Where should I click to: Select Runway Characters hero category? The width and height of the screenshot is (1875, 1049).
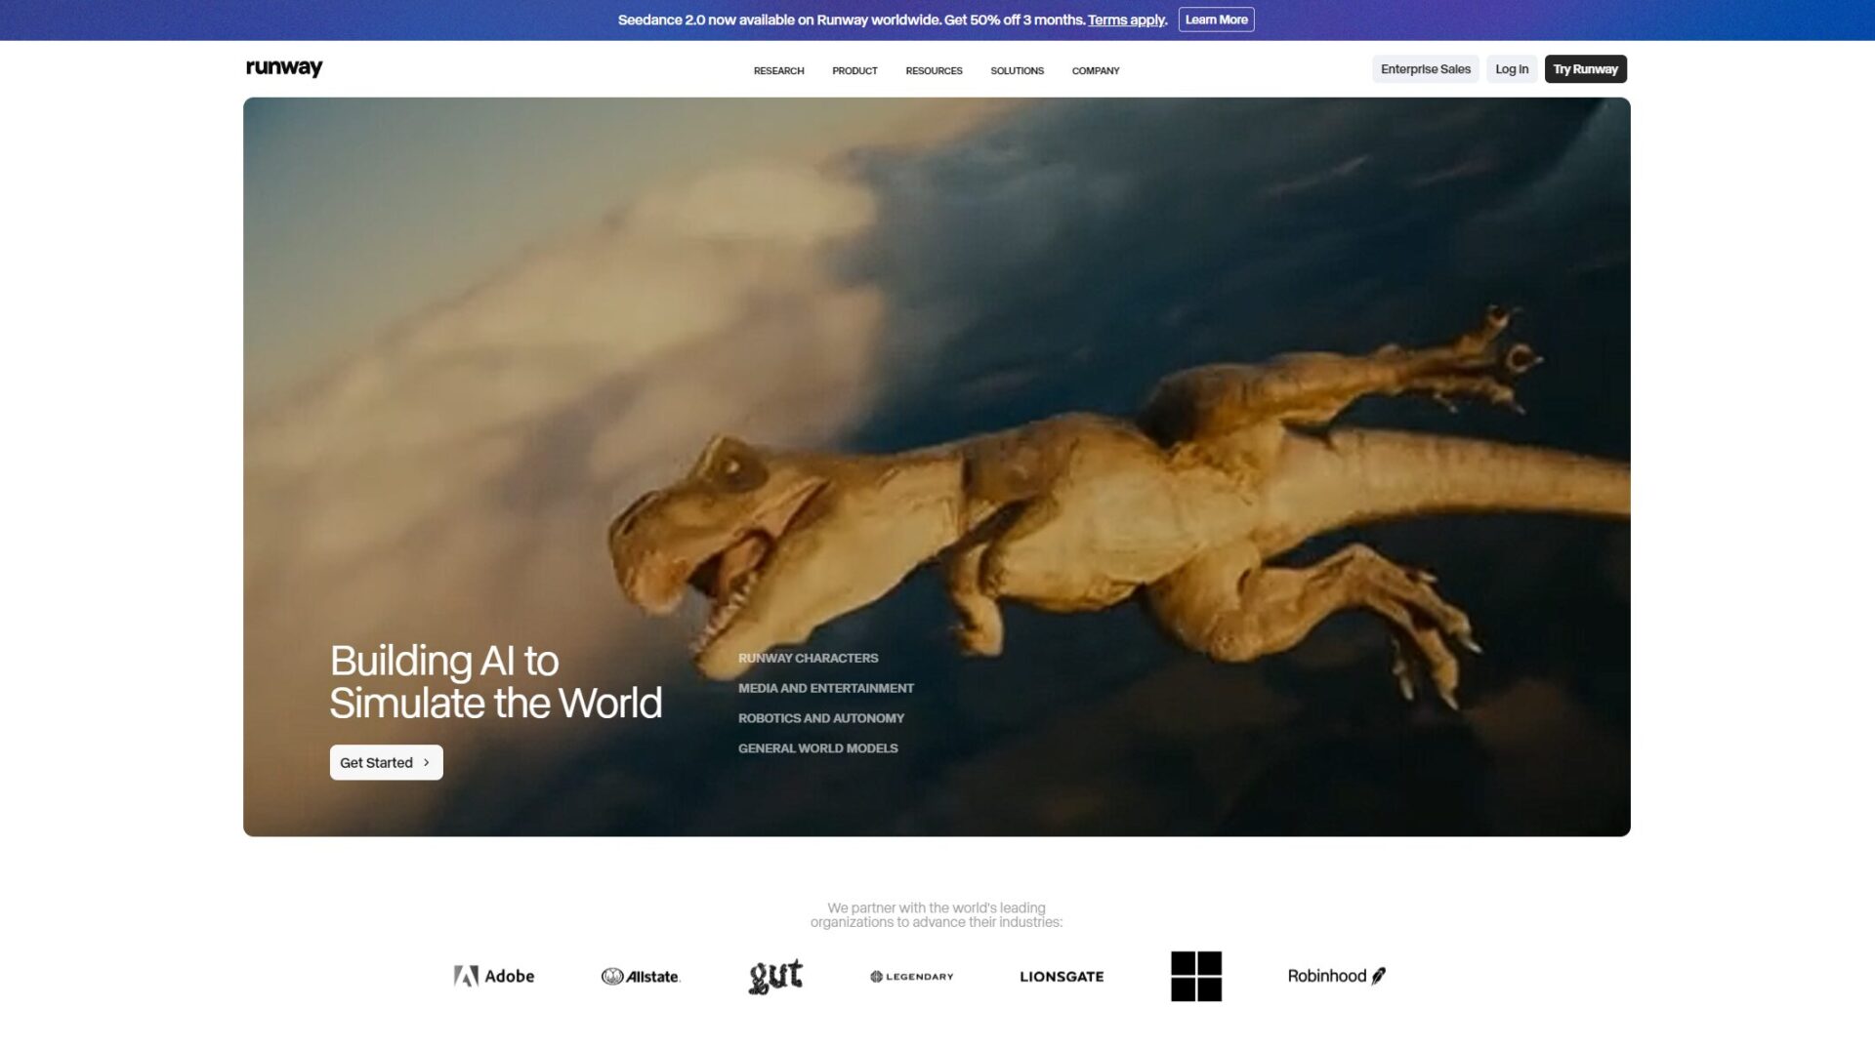point(808,658)
